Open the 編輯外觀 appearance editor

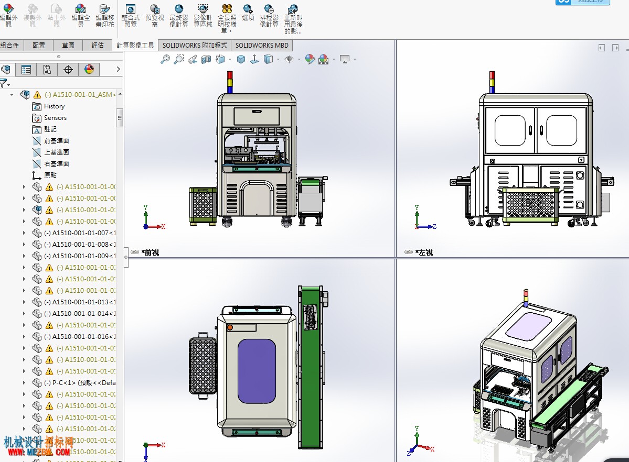(8, 16)
